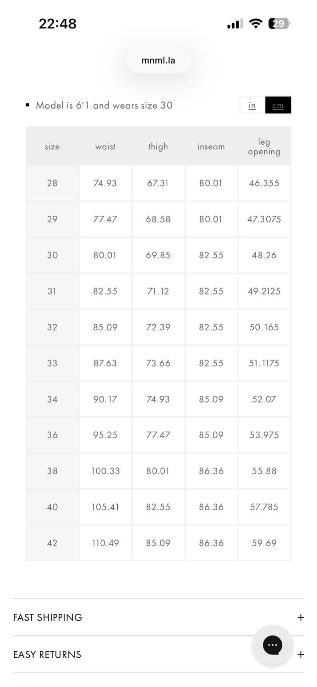Open the chat support bubble
Viewport: 317px width, 687px height.
point(273,645)
